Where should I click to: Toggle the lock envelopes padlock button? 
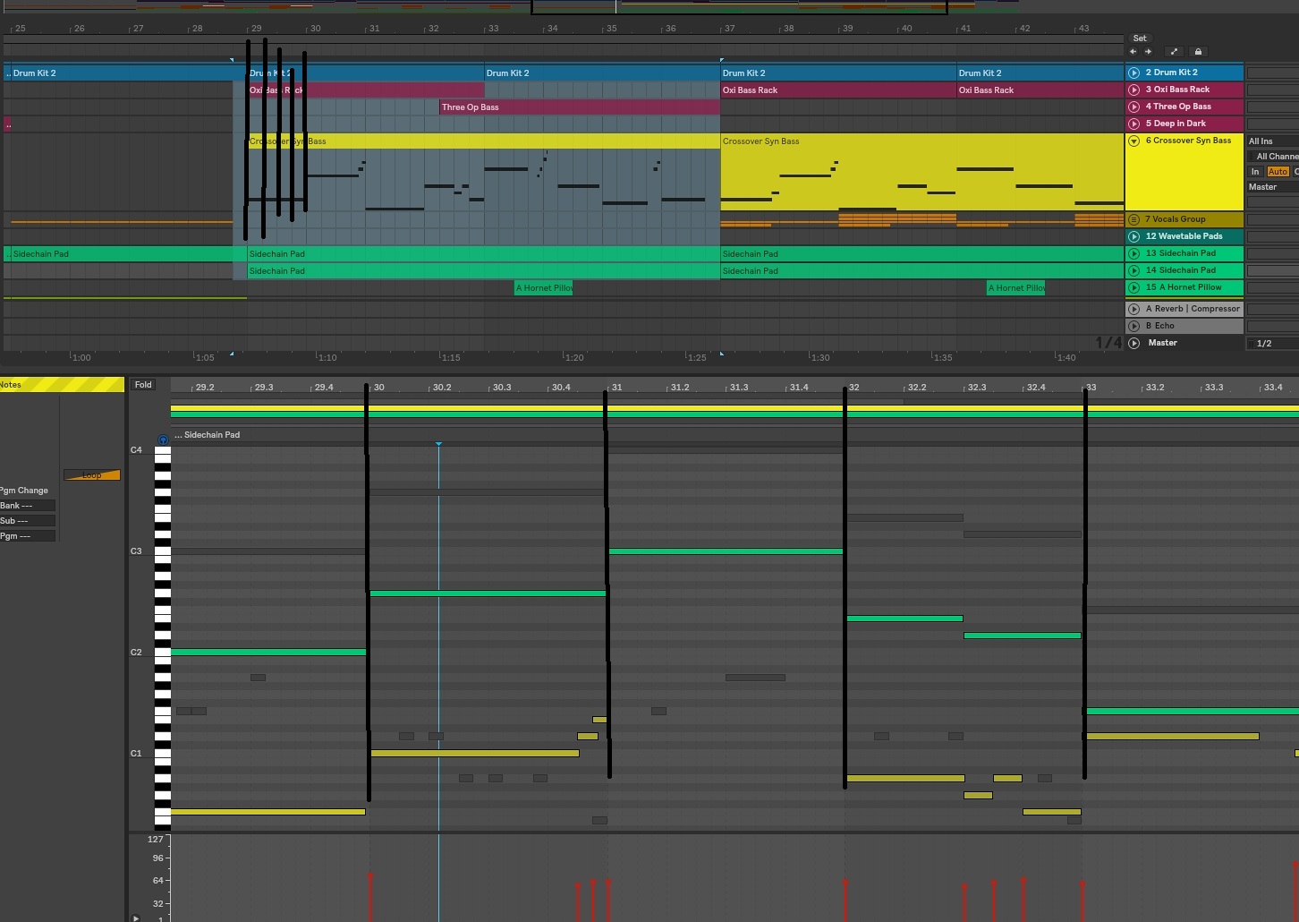pyautogui.click(x=1199, y=52)
